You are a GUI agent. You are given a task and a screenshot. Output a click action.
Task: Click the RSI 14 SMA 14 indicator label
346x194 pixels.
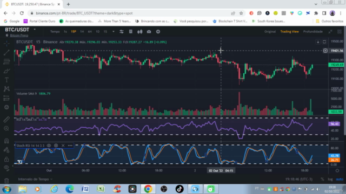26,120
